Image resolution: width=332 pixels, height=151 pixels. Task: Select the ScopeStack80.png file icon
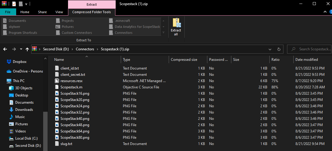(57, 138)
